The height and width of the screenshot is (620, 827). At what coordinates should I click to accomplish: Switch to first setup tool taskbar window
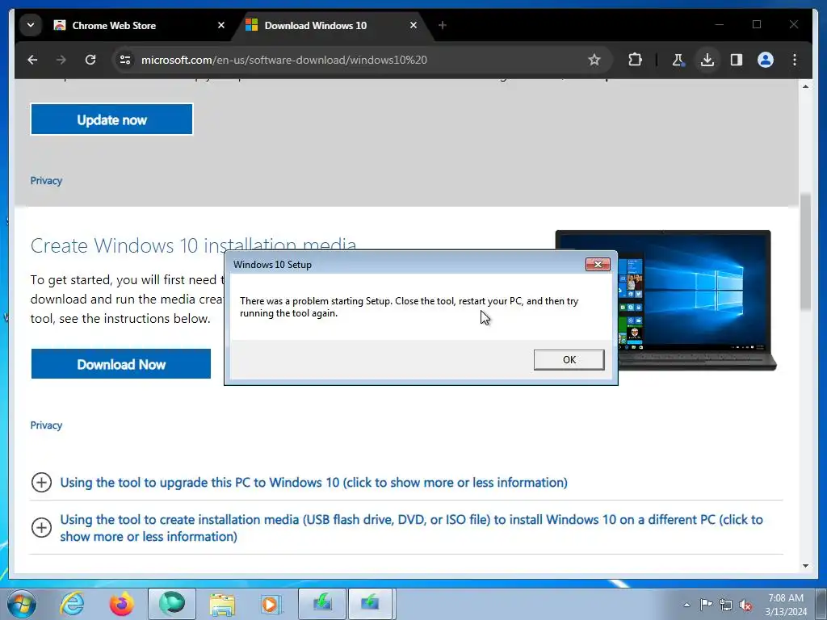pos(322,604)
